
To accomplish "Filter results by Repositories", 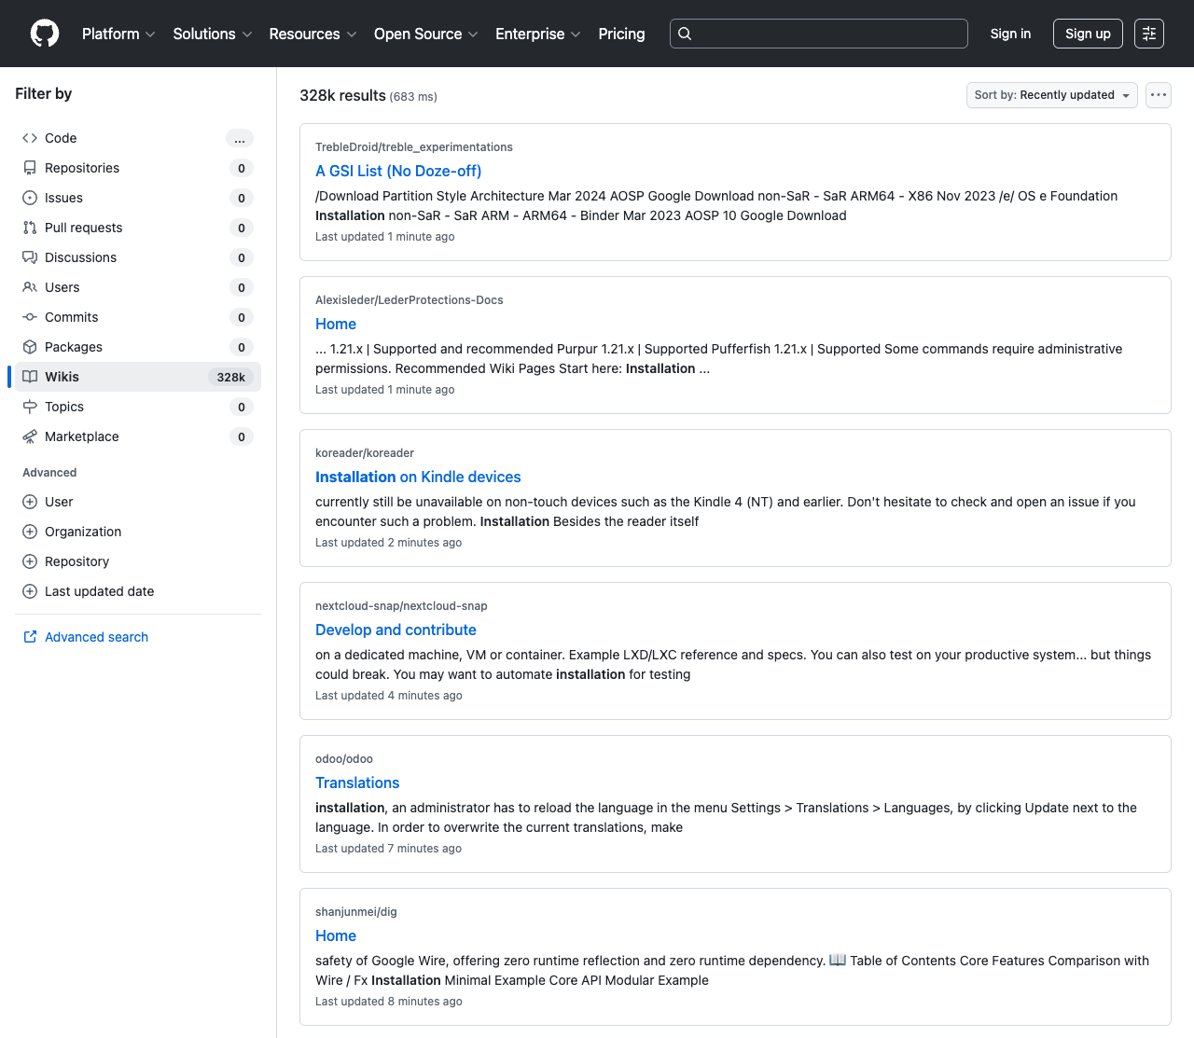I will tap(138, 168).
